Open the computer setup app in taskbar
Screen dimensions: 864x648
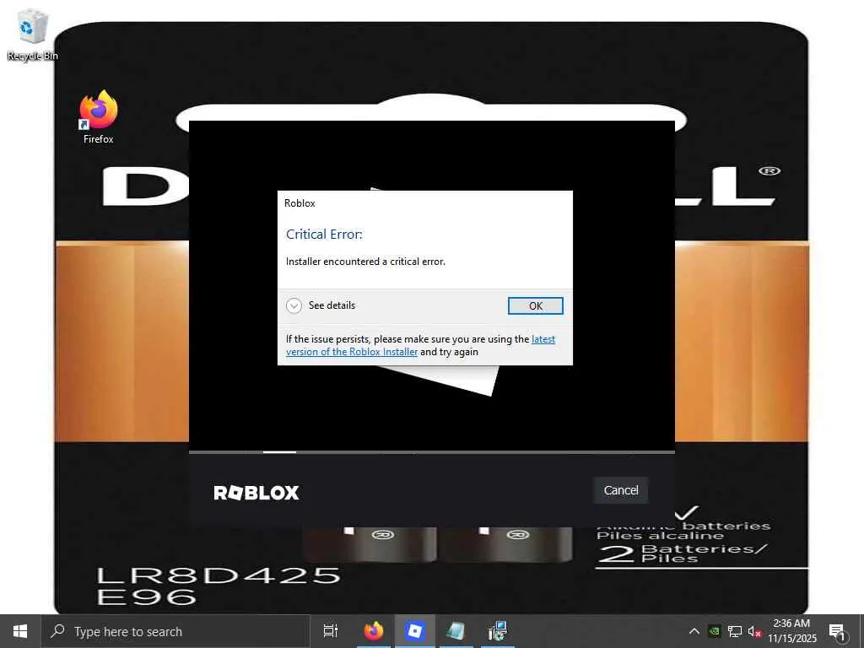497,631
